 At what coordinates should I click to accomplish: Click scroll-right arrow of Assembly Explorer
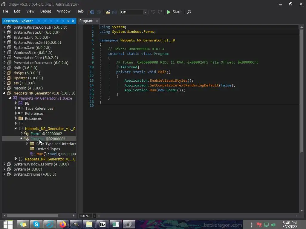(74, 215)
